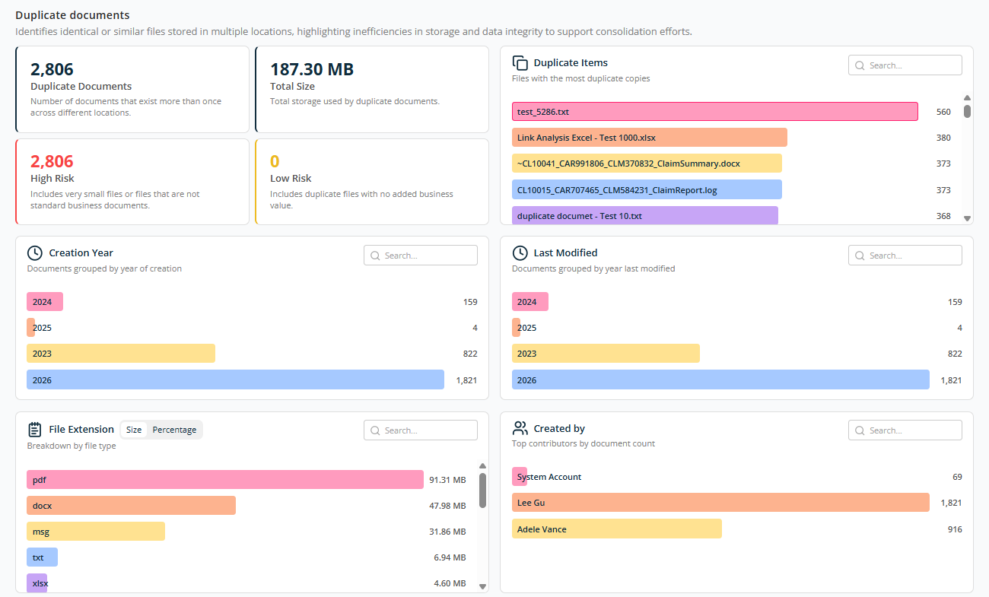The height and width of the screenshot is (597, 989).
Task: Select the 2023 bar in Creation Year
Action: click(x=121, y=354)
